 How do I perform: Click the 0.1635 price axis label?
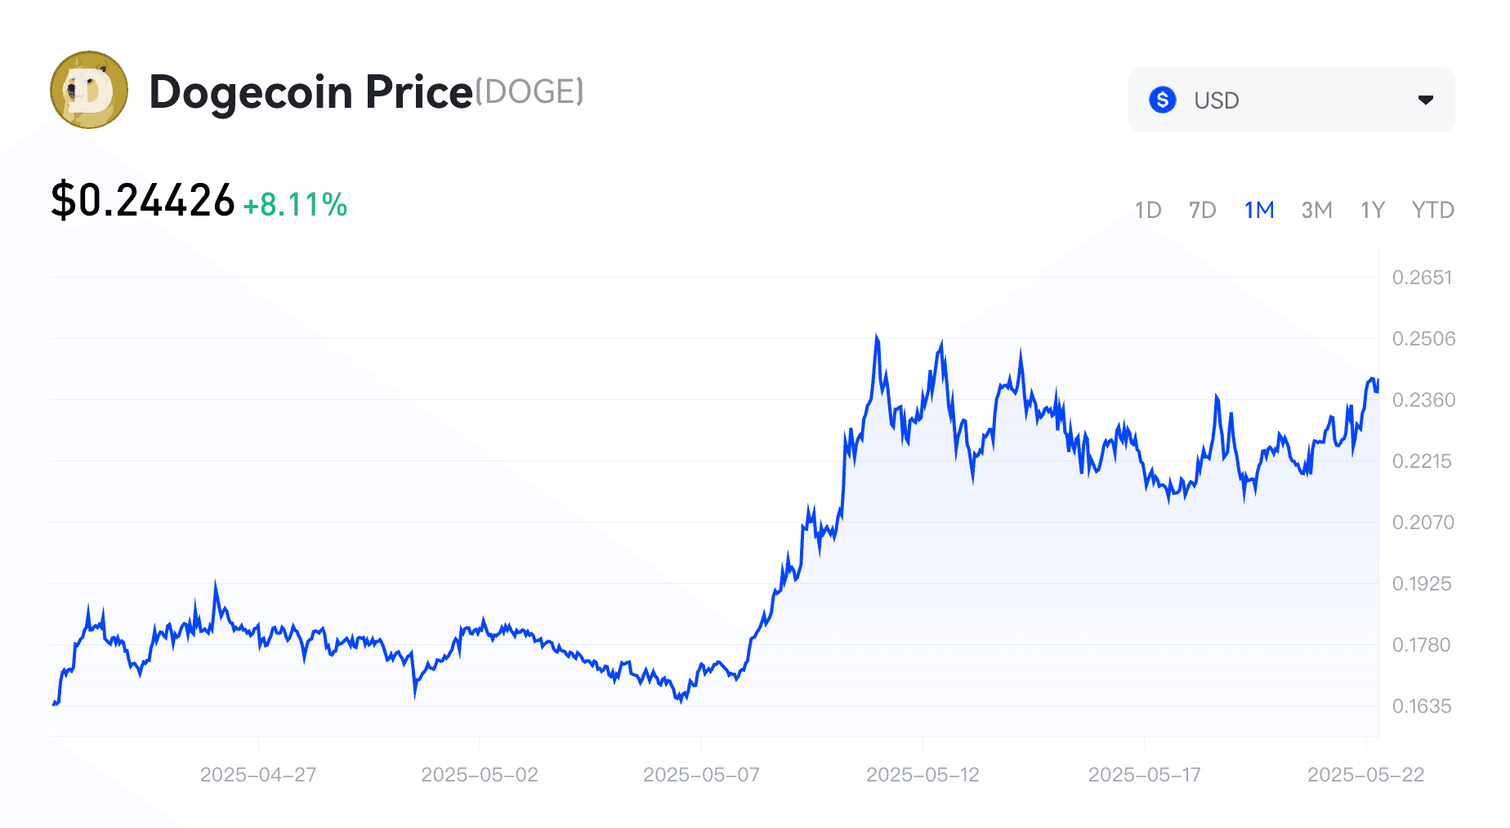click(1422, 706)
